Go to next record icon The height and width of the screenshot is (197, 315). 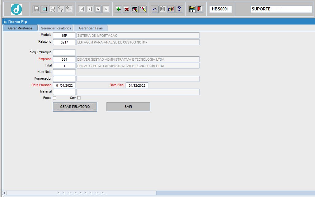[98, 9]
